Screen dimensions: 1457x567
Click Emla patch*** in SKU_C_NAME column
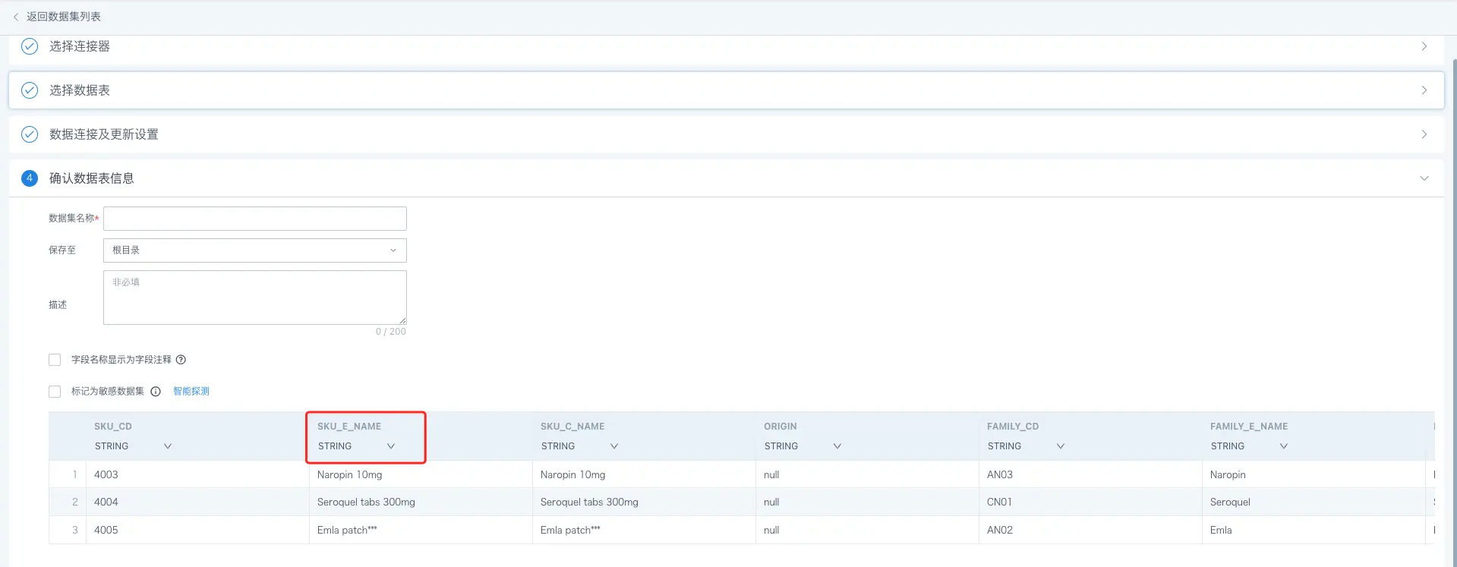[570, 530]
